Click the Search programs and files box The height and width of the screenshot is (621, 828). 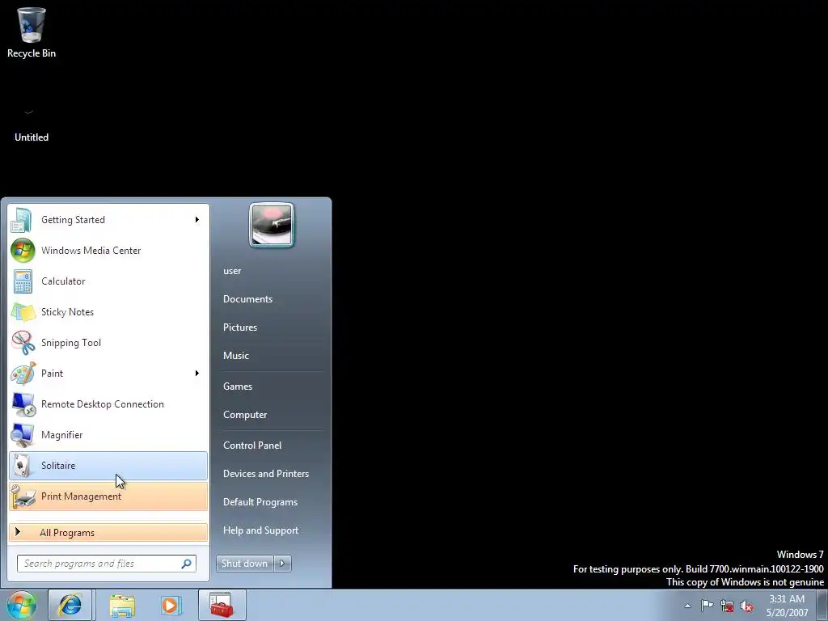click(107, 564)
